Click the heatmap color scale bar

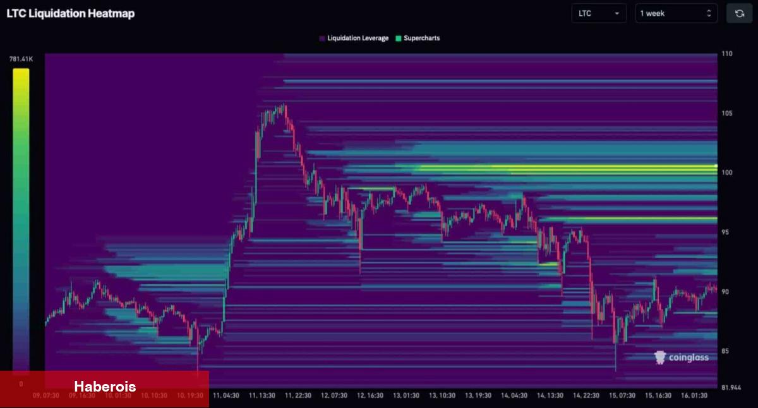pos(21,222)
